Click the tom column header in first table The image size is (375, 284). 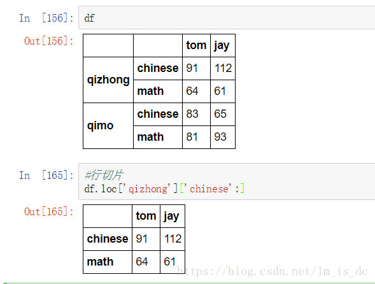pos(196,45)
